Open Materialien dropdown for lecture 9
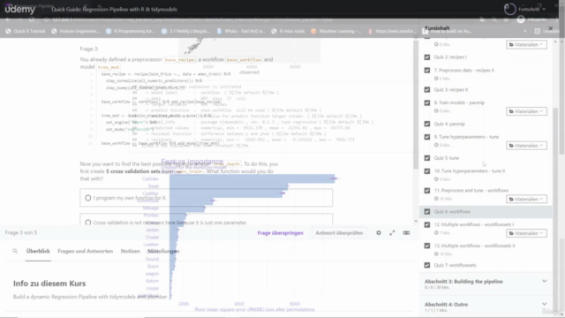 pyautogui.click(x=526, y=145)
